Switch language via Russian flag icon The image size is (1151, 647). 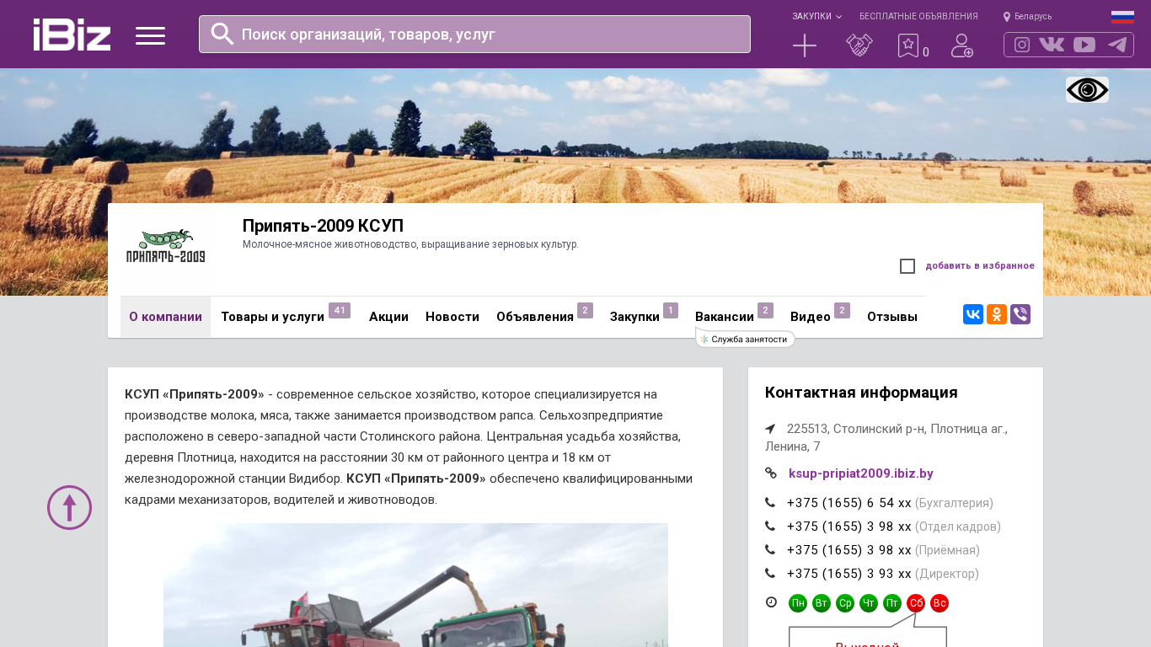click(x=1122, y=17)
